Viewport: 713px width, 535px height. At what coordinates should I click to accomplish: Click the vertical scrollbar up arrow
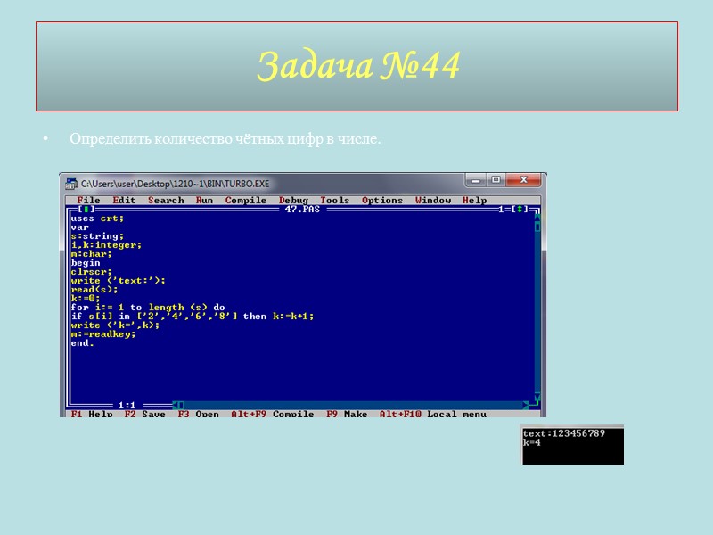pyautogui.click(x=537, y=218)
